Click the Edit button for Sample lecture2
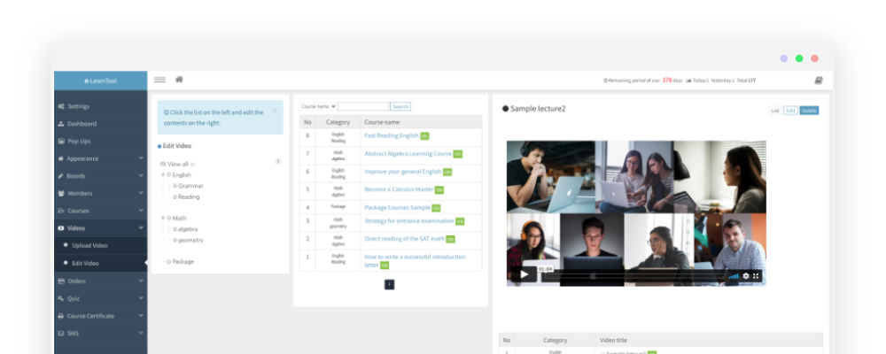The image size is (886, 354). point(790,111)
